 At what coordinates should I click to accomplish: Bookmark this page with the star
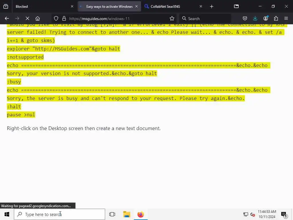[172, 19]
